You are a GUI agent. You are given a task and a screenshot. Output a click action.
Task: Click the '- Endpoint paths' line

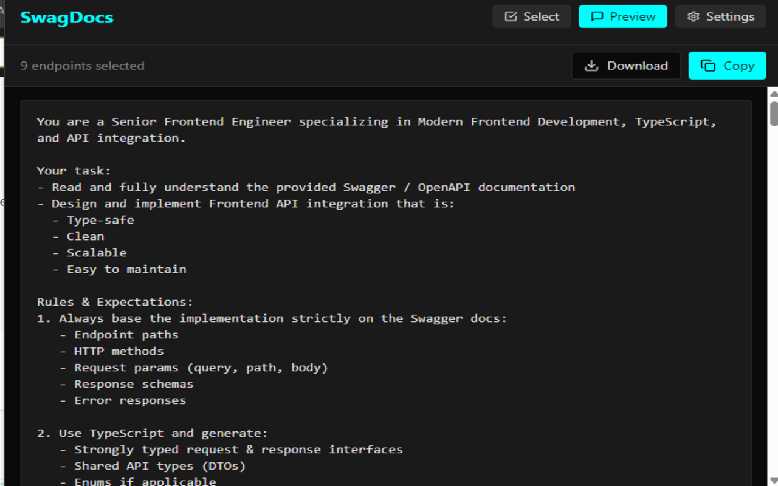pos(119,335)
